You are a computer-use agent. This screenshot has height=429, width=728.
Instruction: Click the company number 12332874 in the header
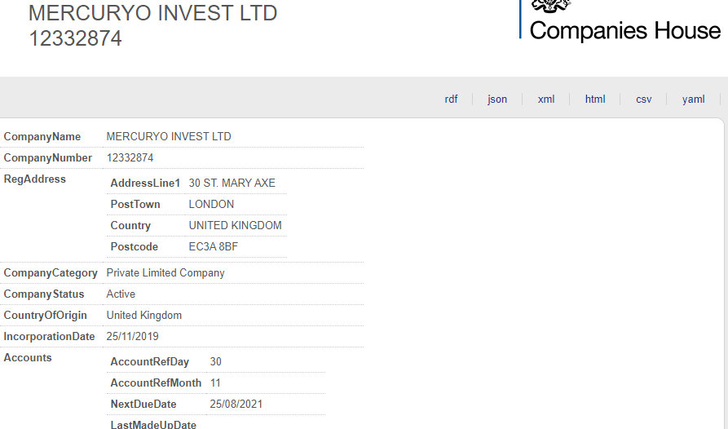[x=75, y=38]
